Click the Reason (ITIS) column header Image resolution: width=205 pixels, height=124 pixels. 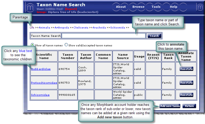153,56
